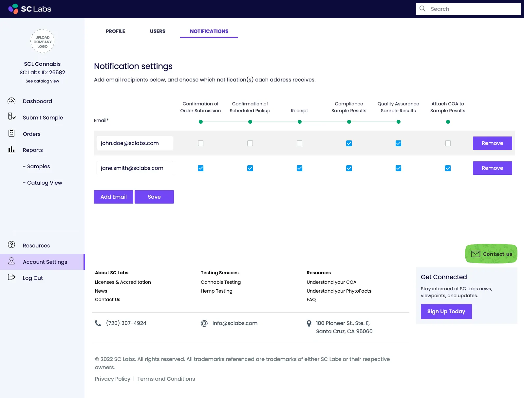Check Attach COA box for john.doe
The height and width of the screenshot is (398, 524).
(x=448, y=143)
